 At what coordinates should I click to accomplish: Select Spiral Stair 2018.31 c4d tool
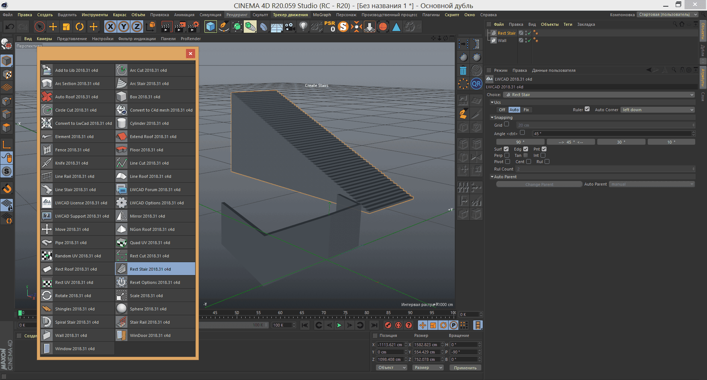click(77, 322)
